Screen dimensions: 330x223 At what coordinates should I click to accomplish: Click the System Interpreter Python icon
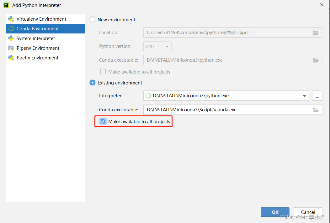pos(11,38)
